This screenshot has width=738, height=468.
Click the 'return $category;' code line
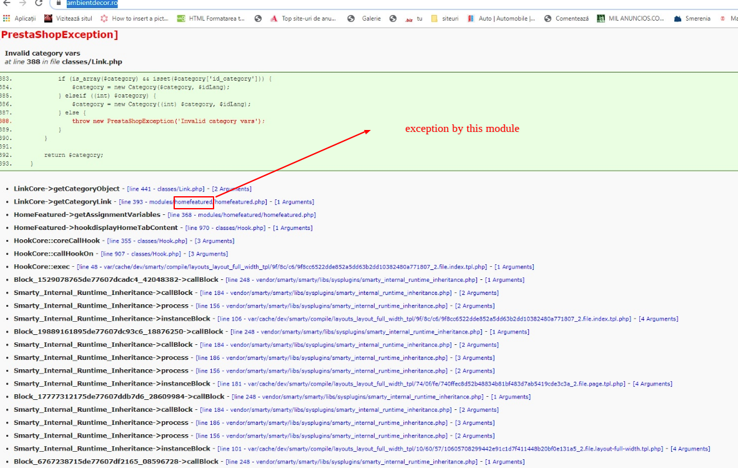point(74,155)
